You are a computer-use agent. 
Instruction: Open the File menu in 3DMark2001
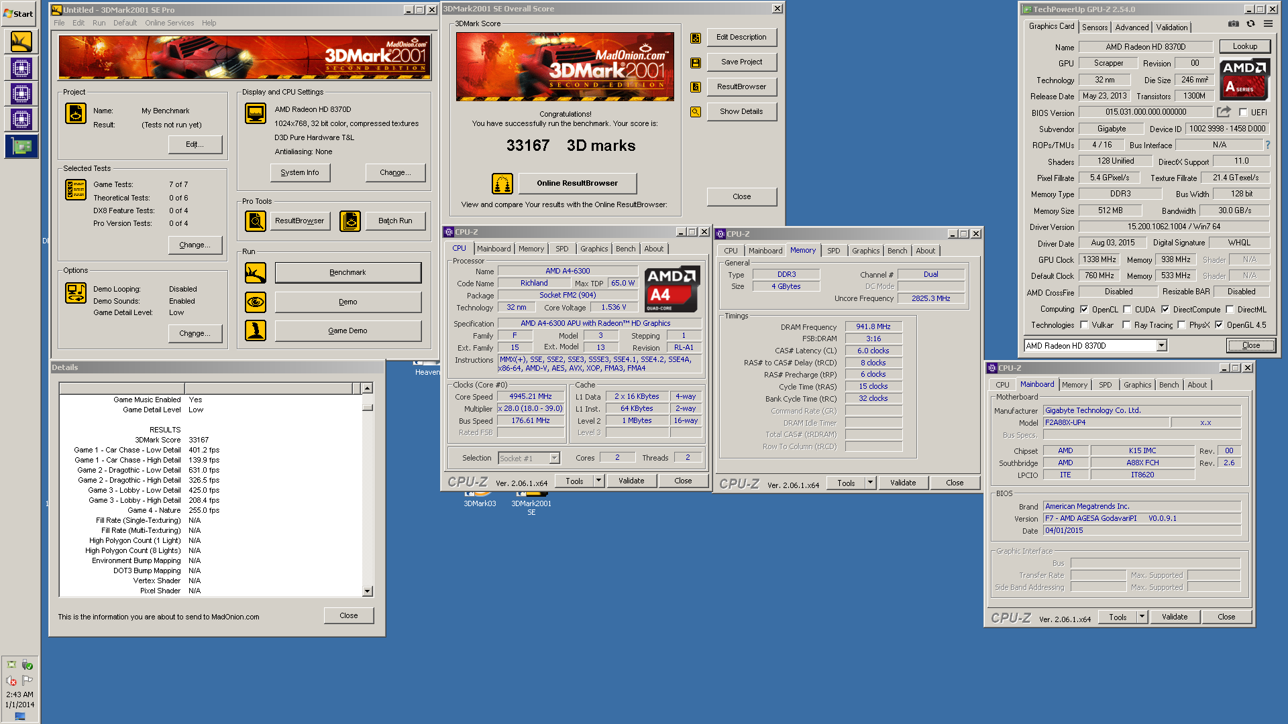(x=59, y=23)
